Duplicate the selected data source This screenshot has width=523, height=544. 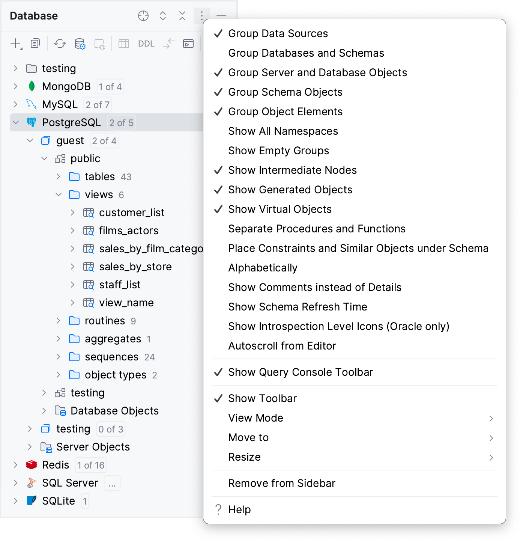pyautogui.click(x=35, y=44)
